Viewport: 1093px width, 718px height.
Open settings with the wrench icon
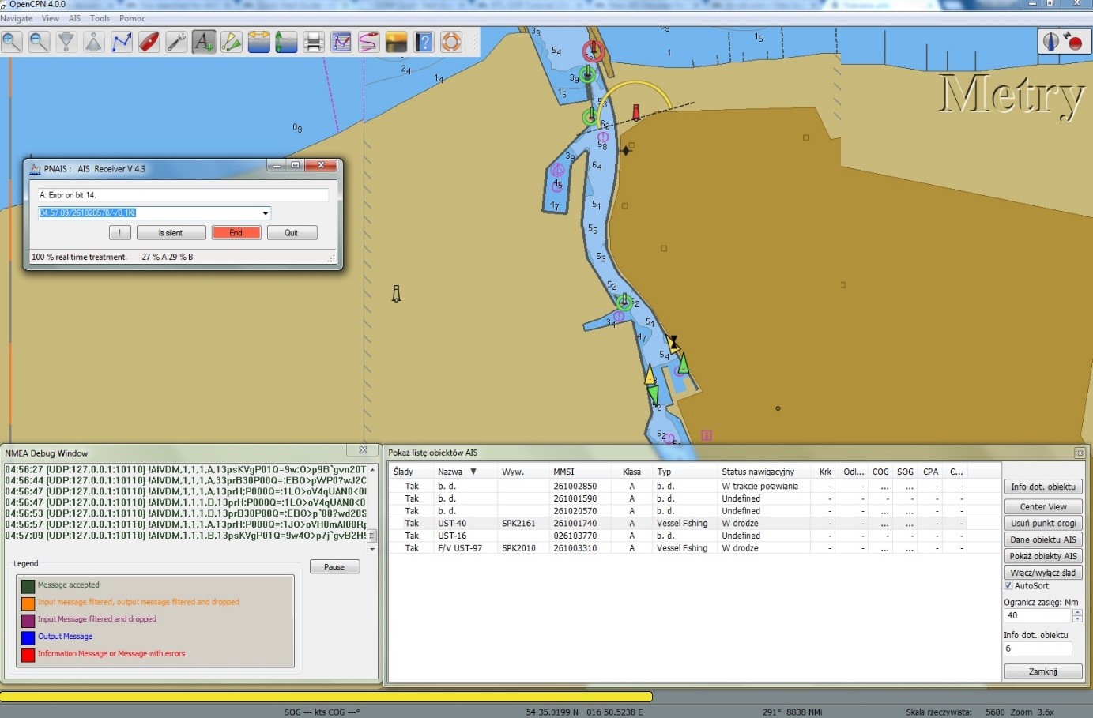coord(176,42)
